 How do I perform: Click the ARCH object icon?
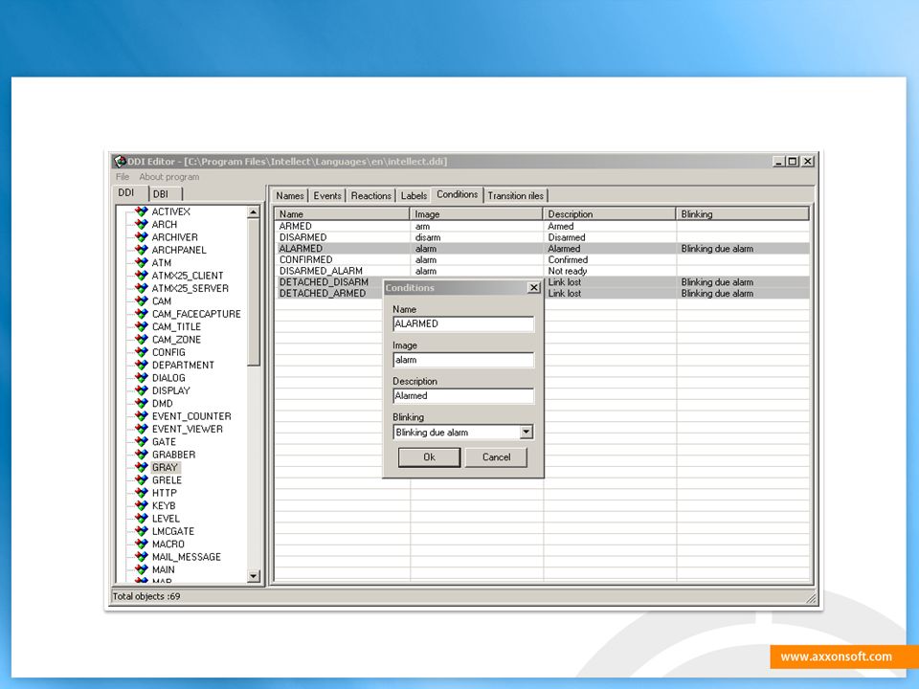tap(142, 224)
